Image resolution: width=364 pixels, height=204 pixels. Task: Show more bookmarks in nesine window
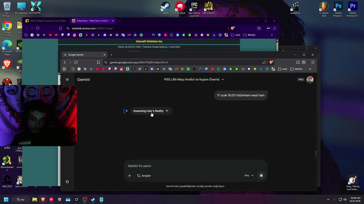(x=272, y=35)
